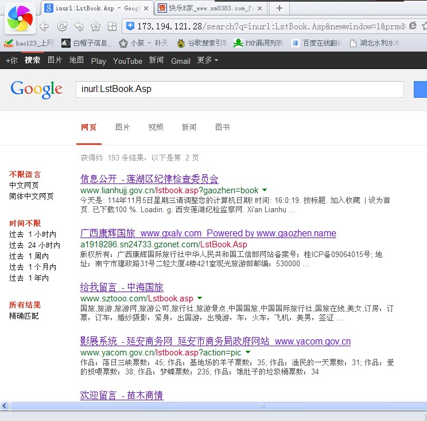Image resolution: width=427 pixels, height=421 pixels.
Task: Select the inurl:LstBook.Asp browser tab
Action: coord(96,8)
